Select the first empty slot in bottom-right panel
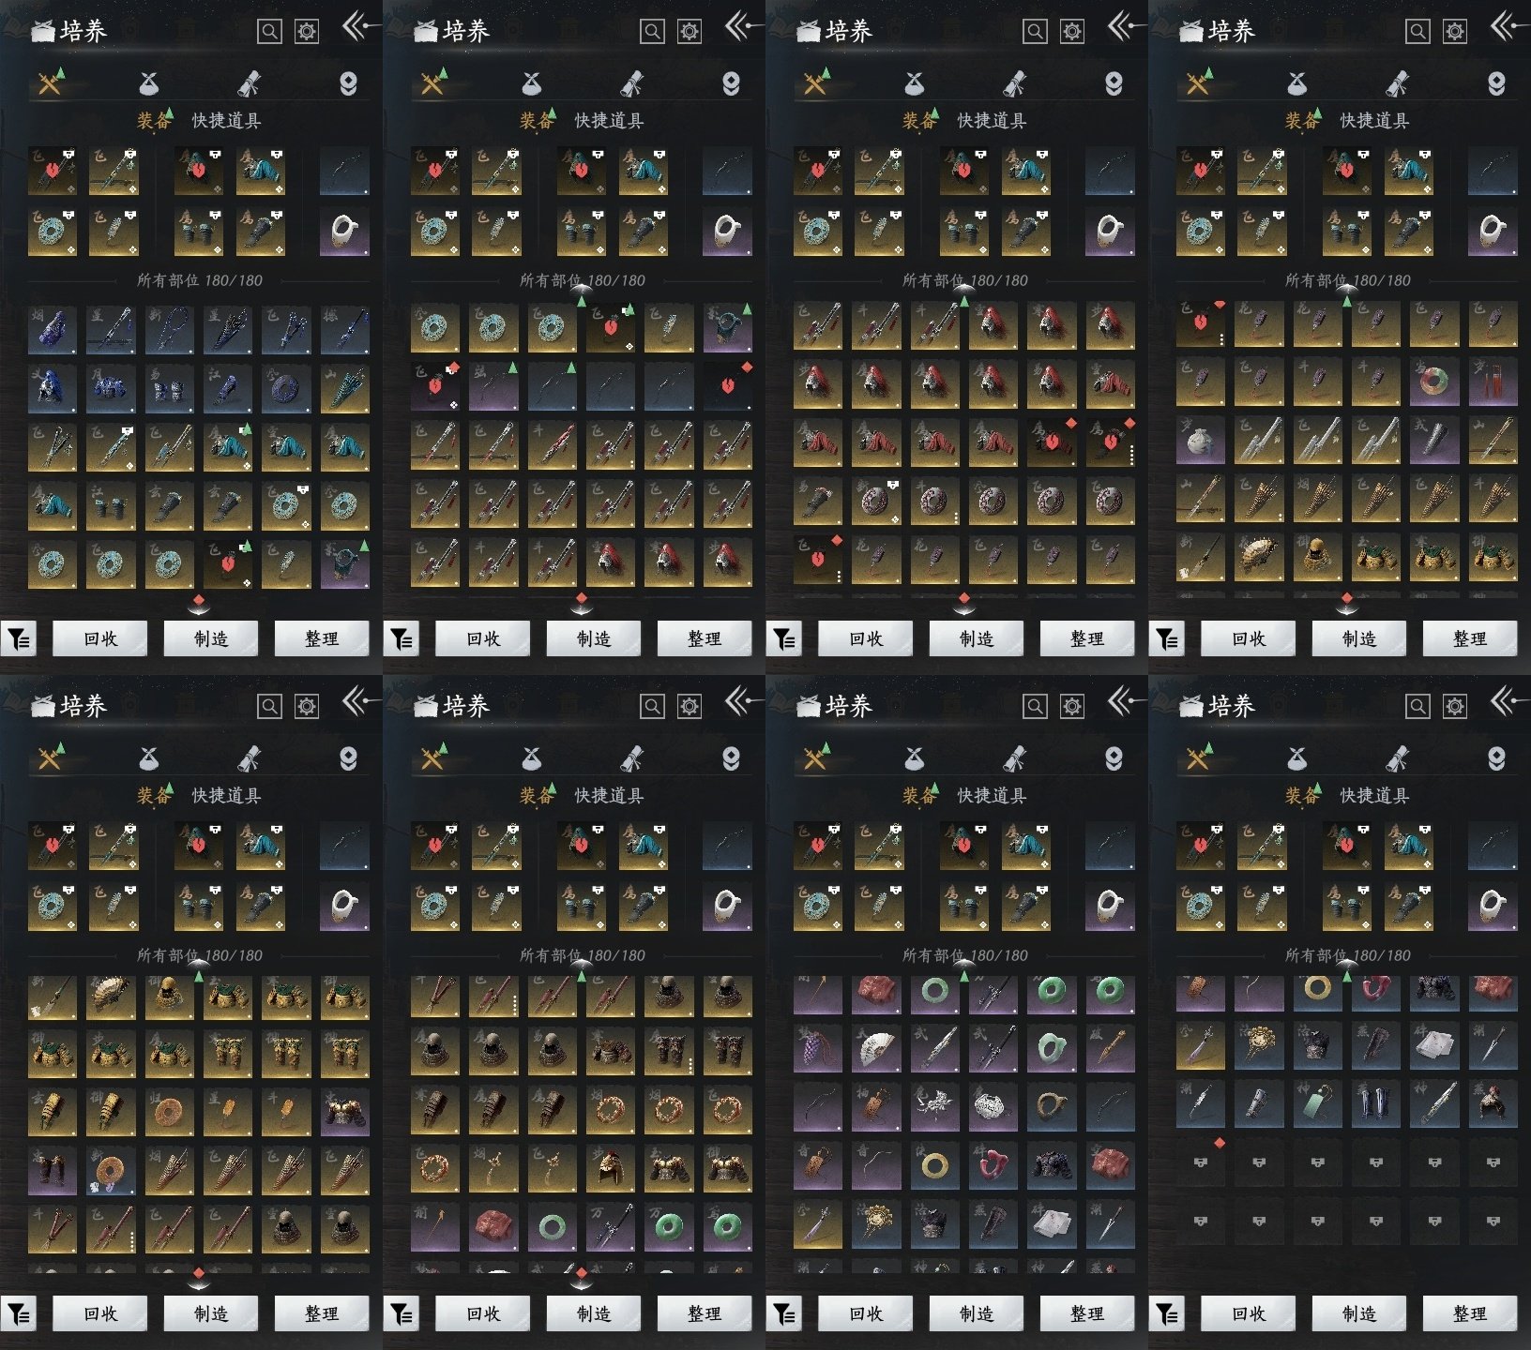This screenshot has width=1531, height=1350. click(1200, 1163)
